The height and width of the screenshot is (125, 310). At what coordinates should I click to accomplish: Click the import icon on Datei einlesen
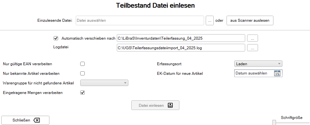click(x=170, y=105)
